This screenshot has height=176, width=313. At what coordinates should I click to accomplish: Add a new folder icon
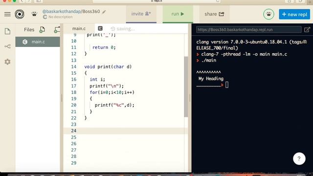click(x=57, y=29)
